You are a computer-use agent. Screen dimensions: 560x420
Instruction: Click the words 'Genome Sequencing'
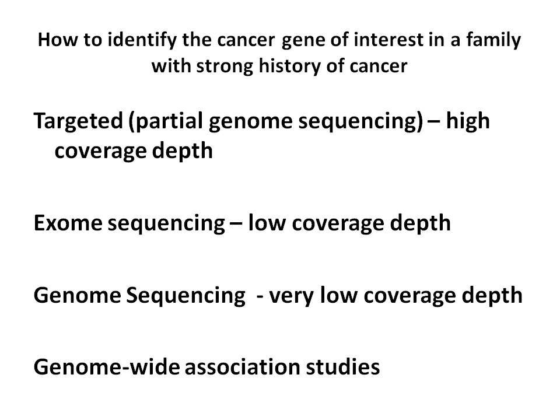coord(139,295)
